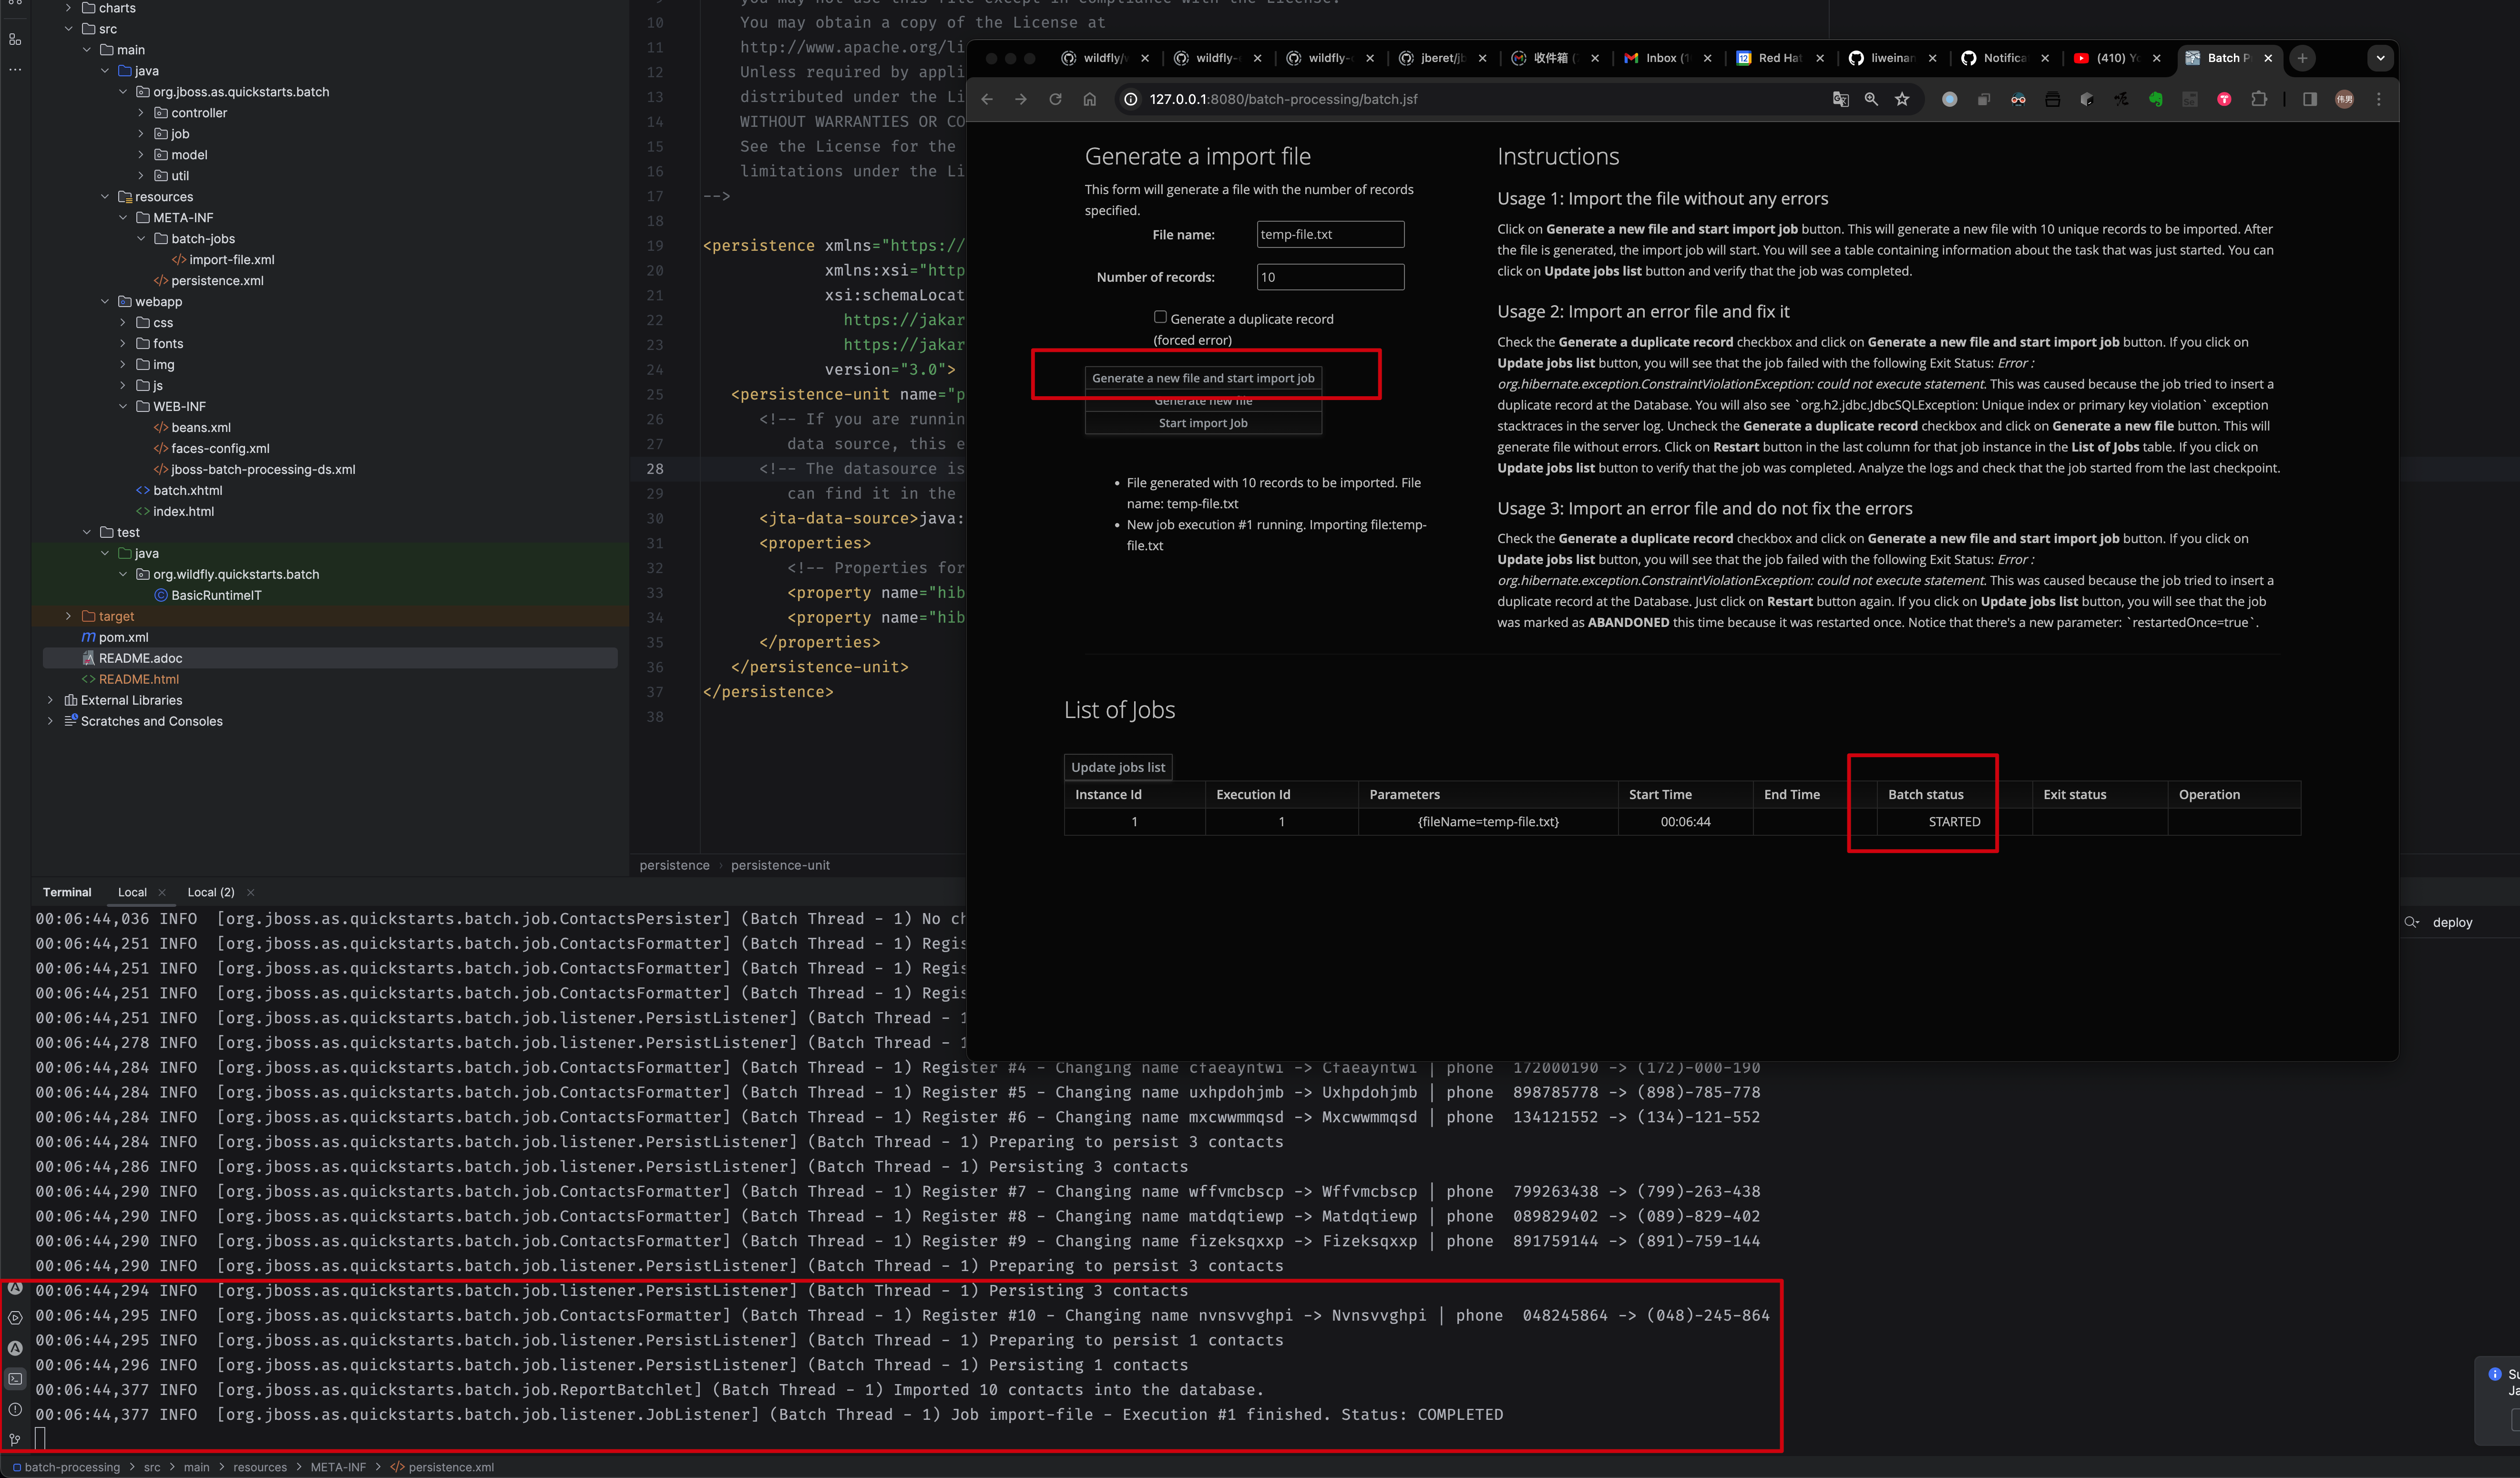
Task: Open a new browser tab
Action: click(x=2302, y=58)
